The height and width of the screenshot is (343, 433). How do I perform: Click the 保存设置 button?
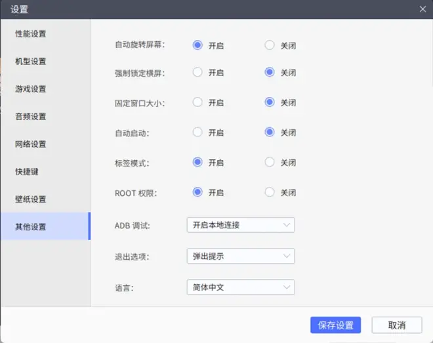point(335,325)
